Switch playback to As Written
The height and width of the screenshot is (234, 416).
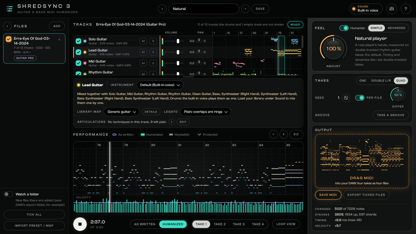[145, 224]
